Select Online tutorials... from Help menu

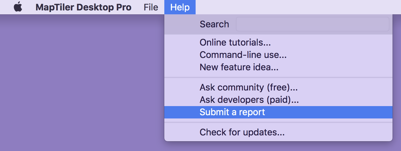click(235, 42)
